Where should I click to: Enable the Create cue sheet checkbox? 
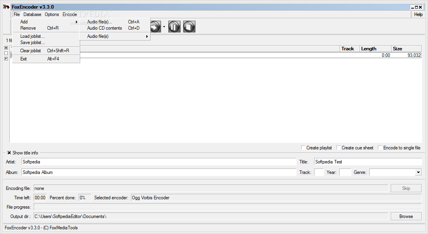[338, 147]
